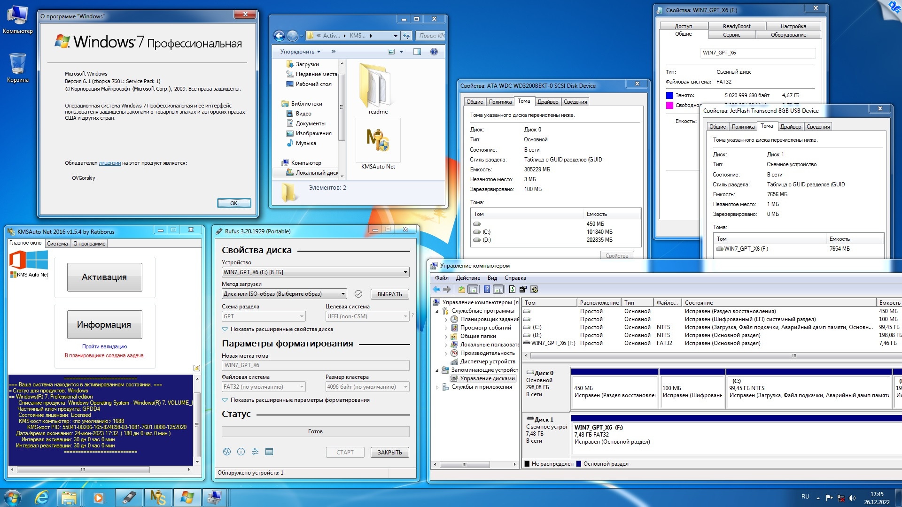Open Internet Explorer from the taskbar
902x507 pixels.
coord(42,498)
